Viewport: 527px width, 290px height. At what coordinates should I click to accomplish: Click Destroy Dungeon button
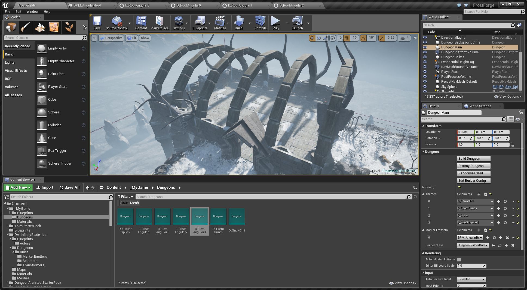(473, 166)
